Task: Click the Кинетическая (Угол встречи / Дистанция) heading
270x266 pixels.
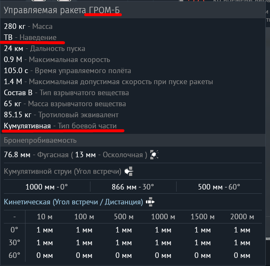Action: (73, 202)
